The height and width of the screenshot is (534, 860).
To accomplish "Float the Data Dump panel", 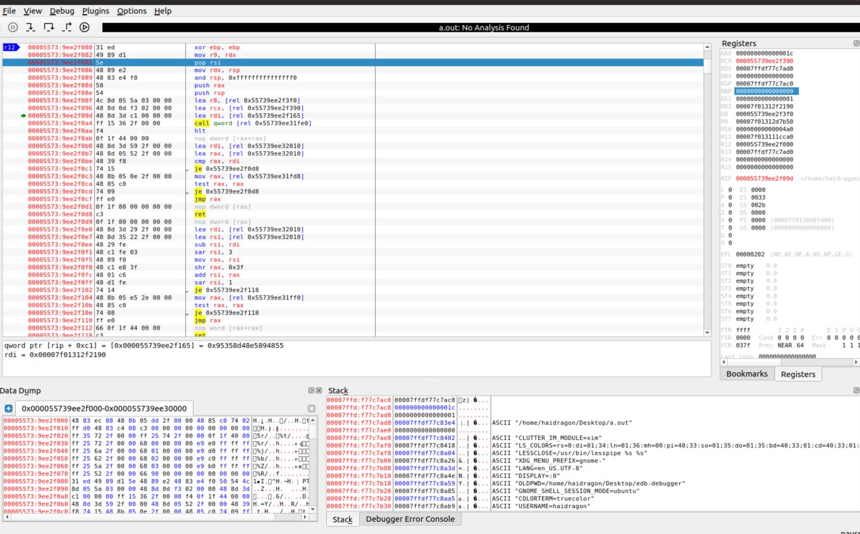I will 311,391.
